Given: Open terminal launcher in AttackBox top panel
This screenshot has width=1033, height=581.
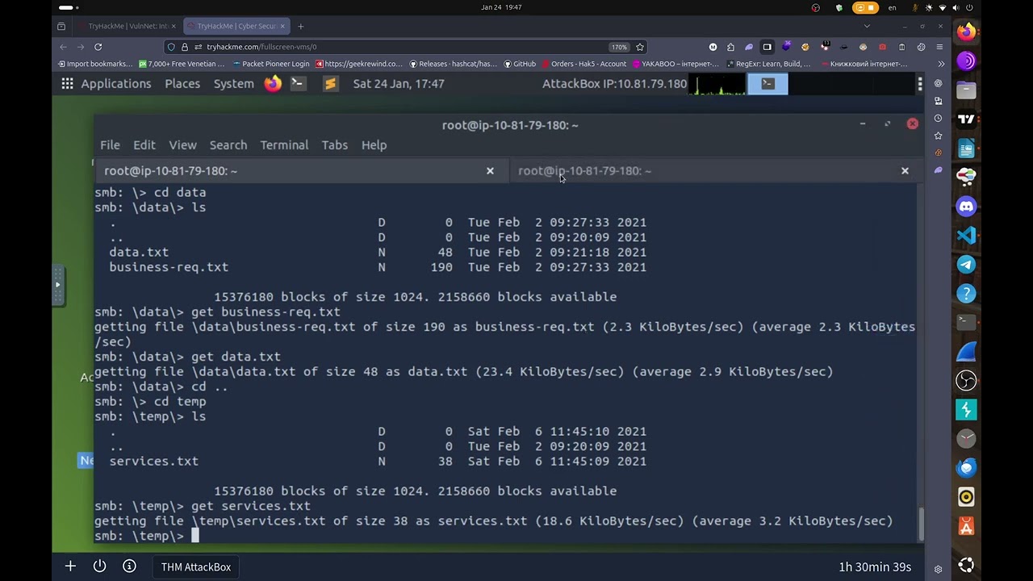Looking at the screenshot, I should click(298, 83).
